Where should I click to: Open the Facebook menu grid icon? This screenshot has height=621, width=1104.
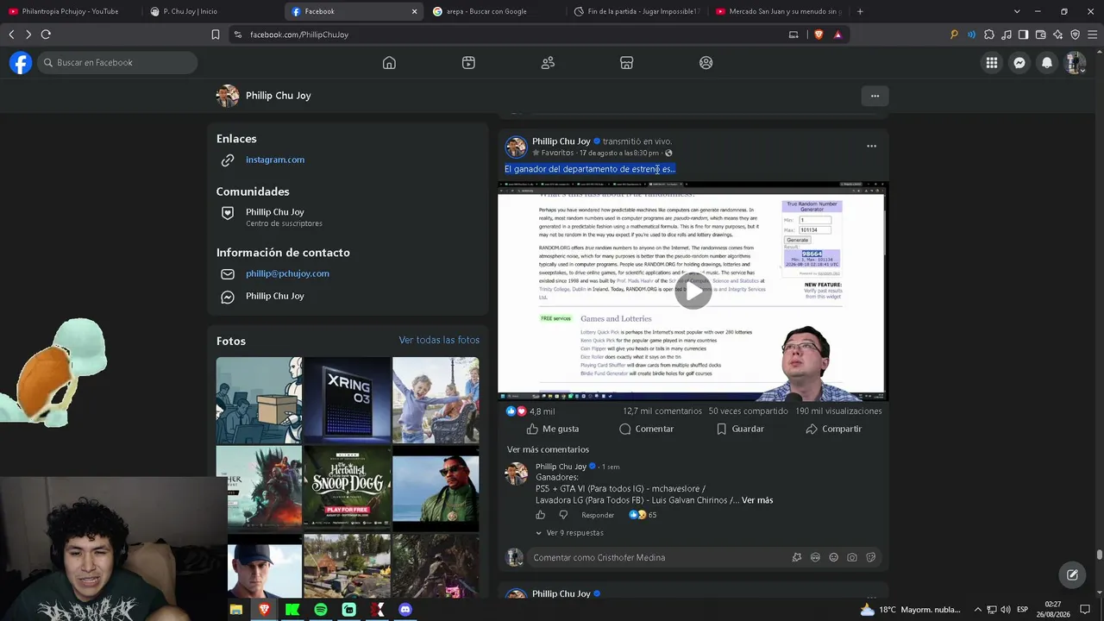992,63
